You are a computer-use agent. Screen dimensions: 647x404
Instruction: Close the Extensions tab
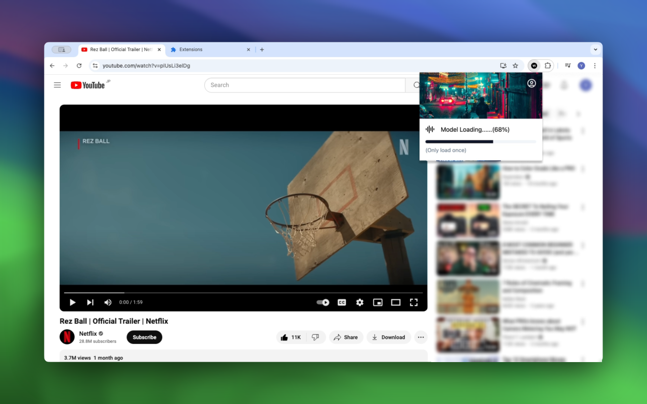(x=248, y=49)
